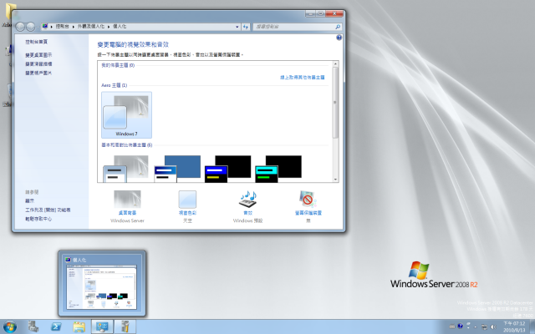Open 視窗色彩 link
This screenshot has height=334, width=535.
point(187,213)
